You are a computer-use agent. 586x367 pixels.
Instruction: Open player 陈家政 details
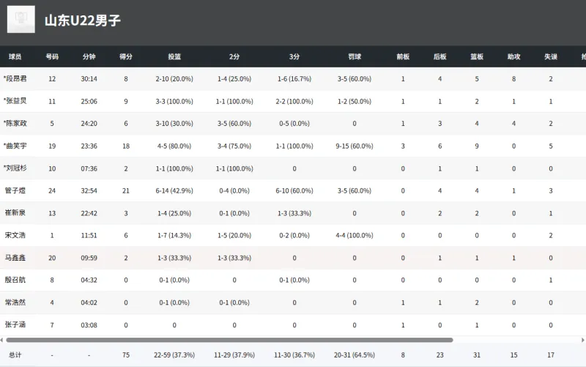click(x=15, y=124)
